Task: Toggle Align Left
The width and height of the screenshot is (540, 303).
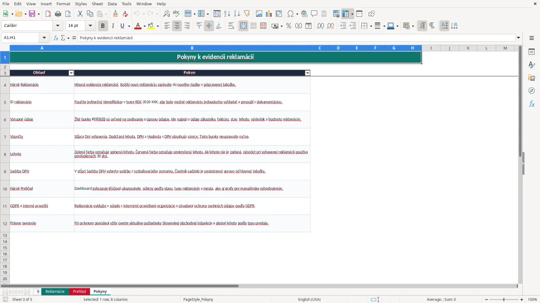Action: tap(167, 26)
